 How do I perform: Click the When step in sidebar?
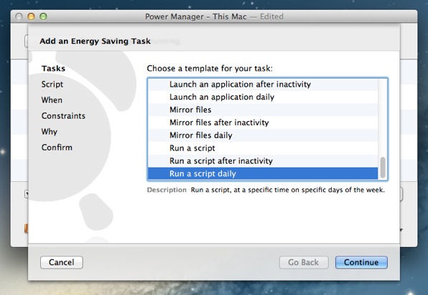coord(52,100)
